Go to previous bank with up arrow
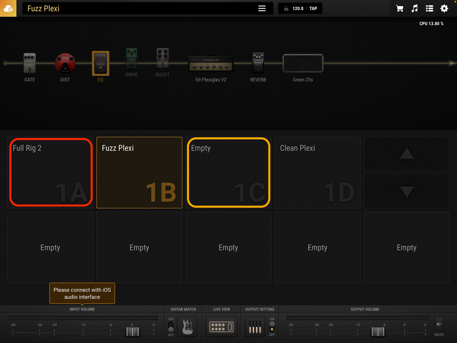The height and width of the screenshot is (343, 457). click(406, 154)
